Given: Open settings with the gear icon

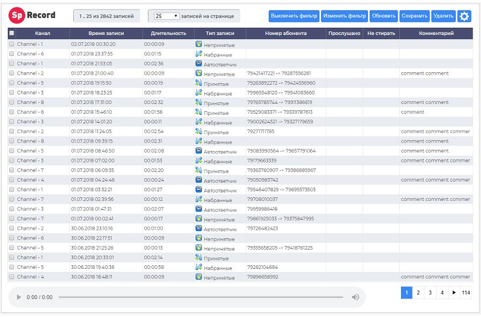Looking at the screenshot, I should 464,16.
